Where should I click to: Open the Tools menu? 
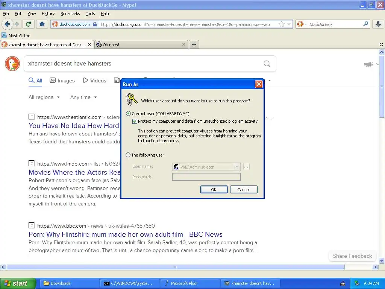pyautogui.click(x=90, y=14)
